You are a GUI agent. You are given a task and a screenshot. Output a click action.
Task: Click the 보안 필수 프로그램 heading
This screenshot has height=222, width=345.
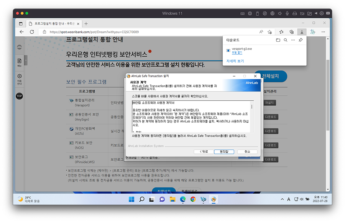click(x=86, y=82)
